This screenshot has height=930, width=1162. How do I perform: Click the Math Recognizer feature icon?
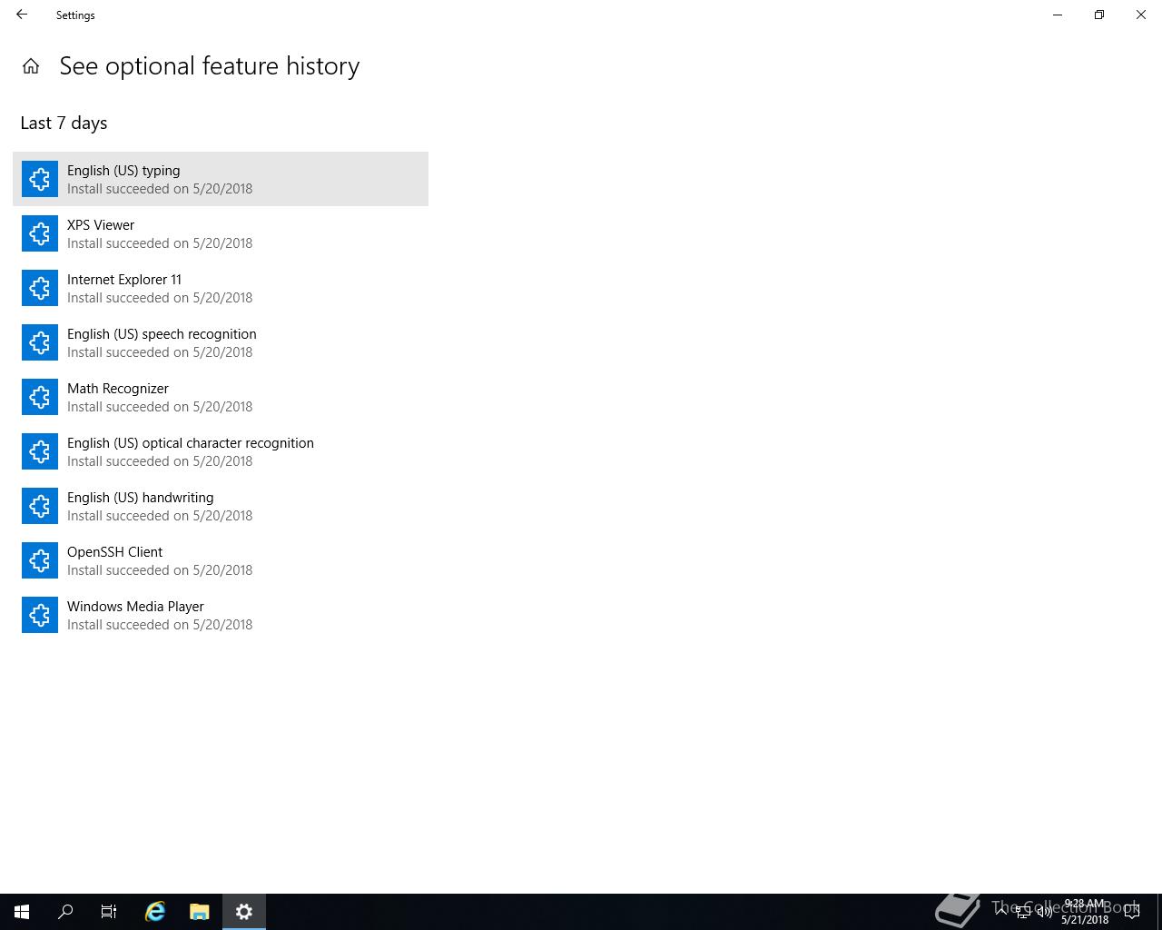pos(40,397)
